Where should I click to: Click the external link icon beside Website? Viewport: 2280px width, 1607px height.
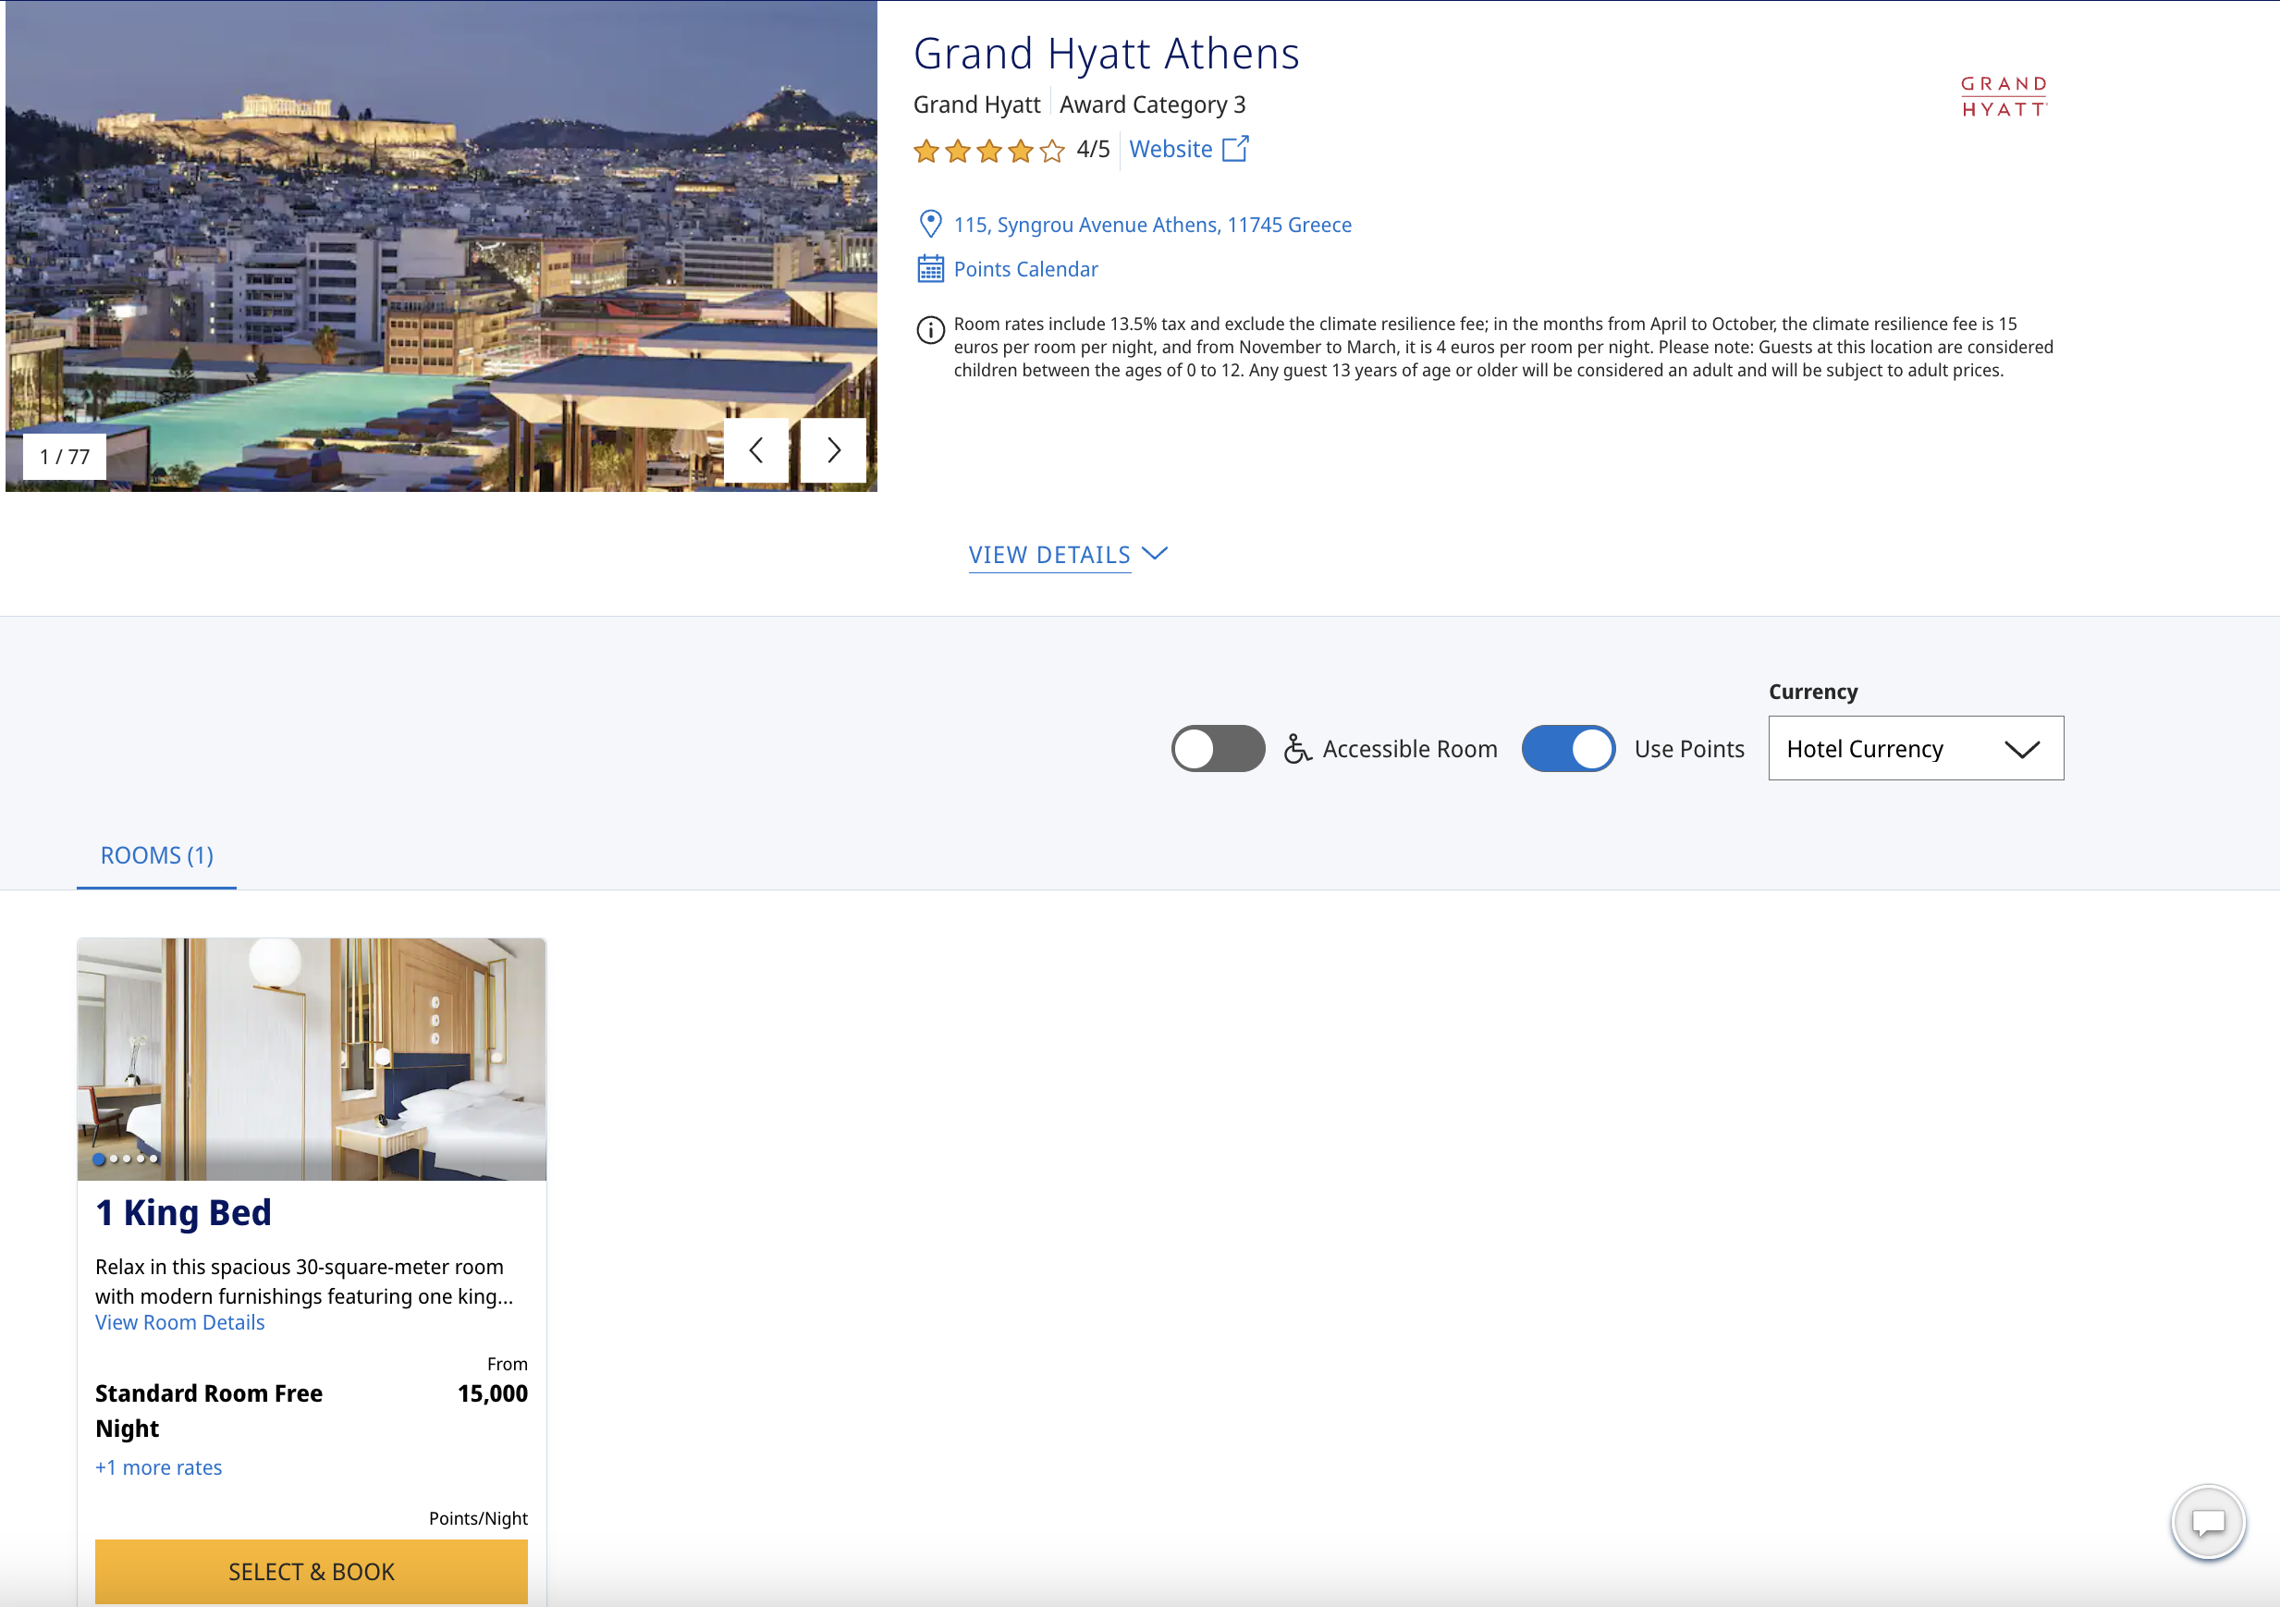(1235, 149)
